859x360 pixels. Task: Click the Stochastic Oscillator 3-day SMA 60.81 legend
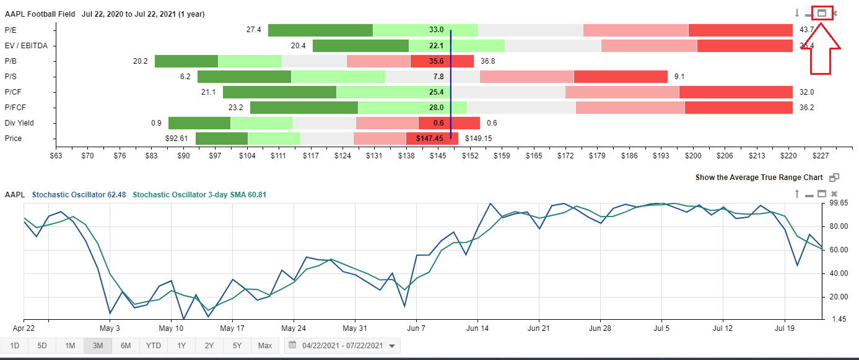pyautogui.click(x=199, y=194)
